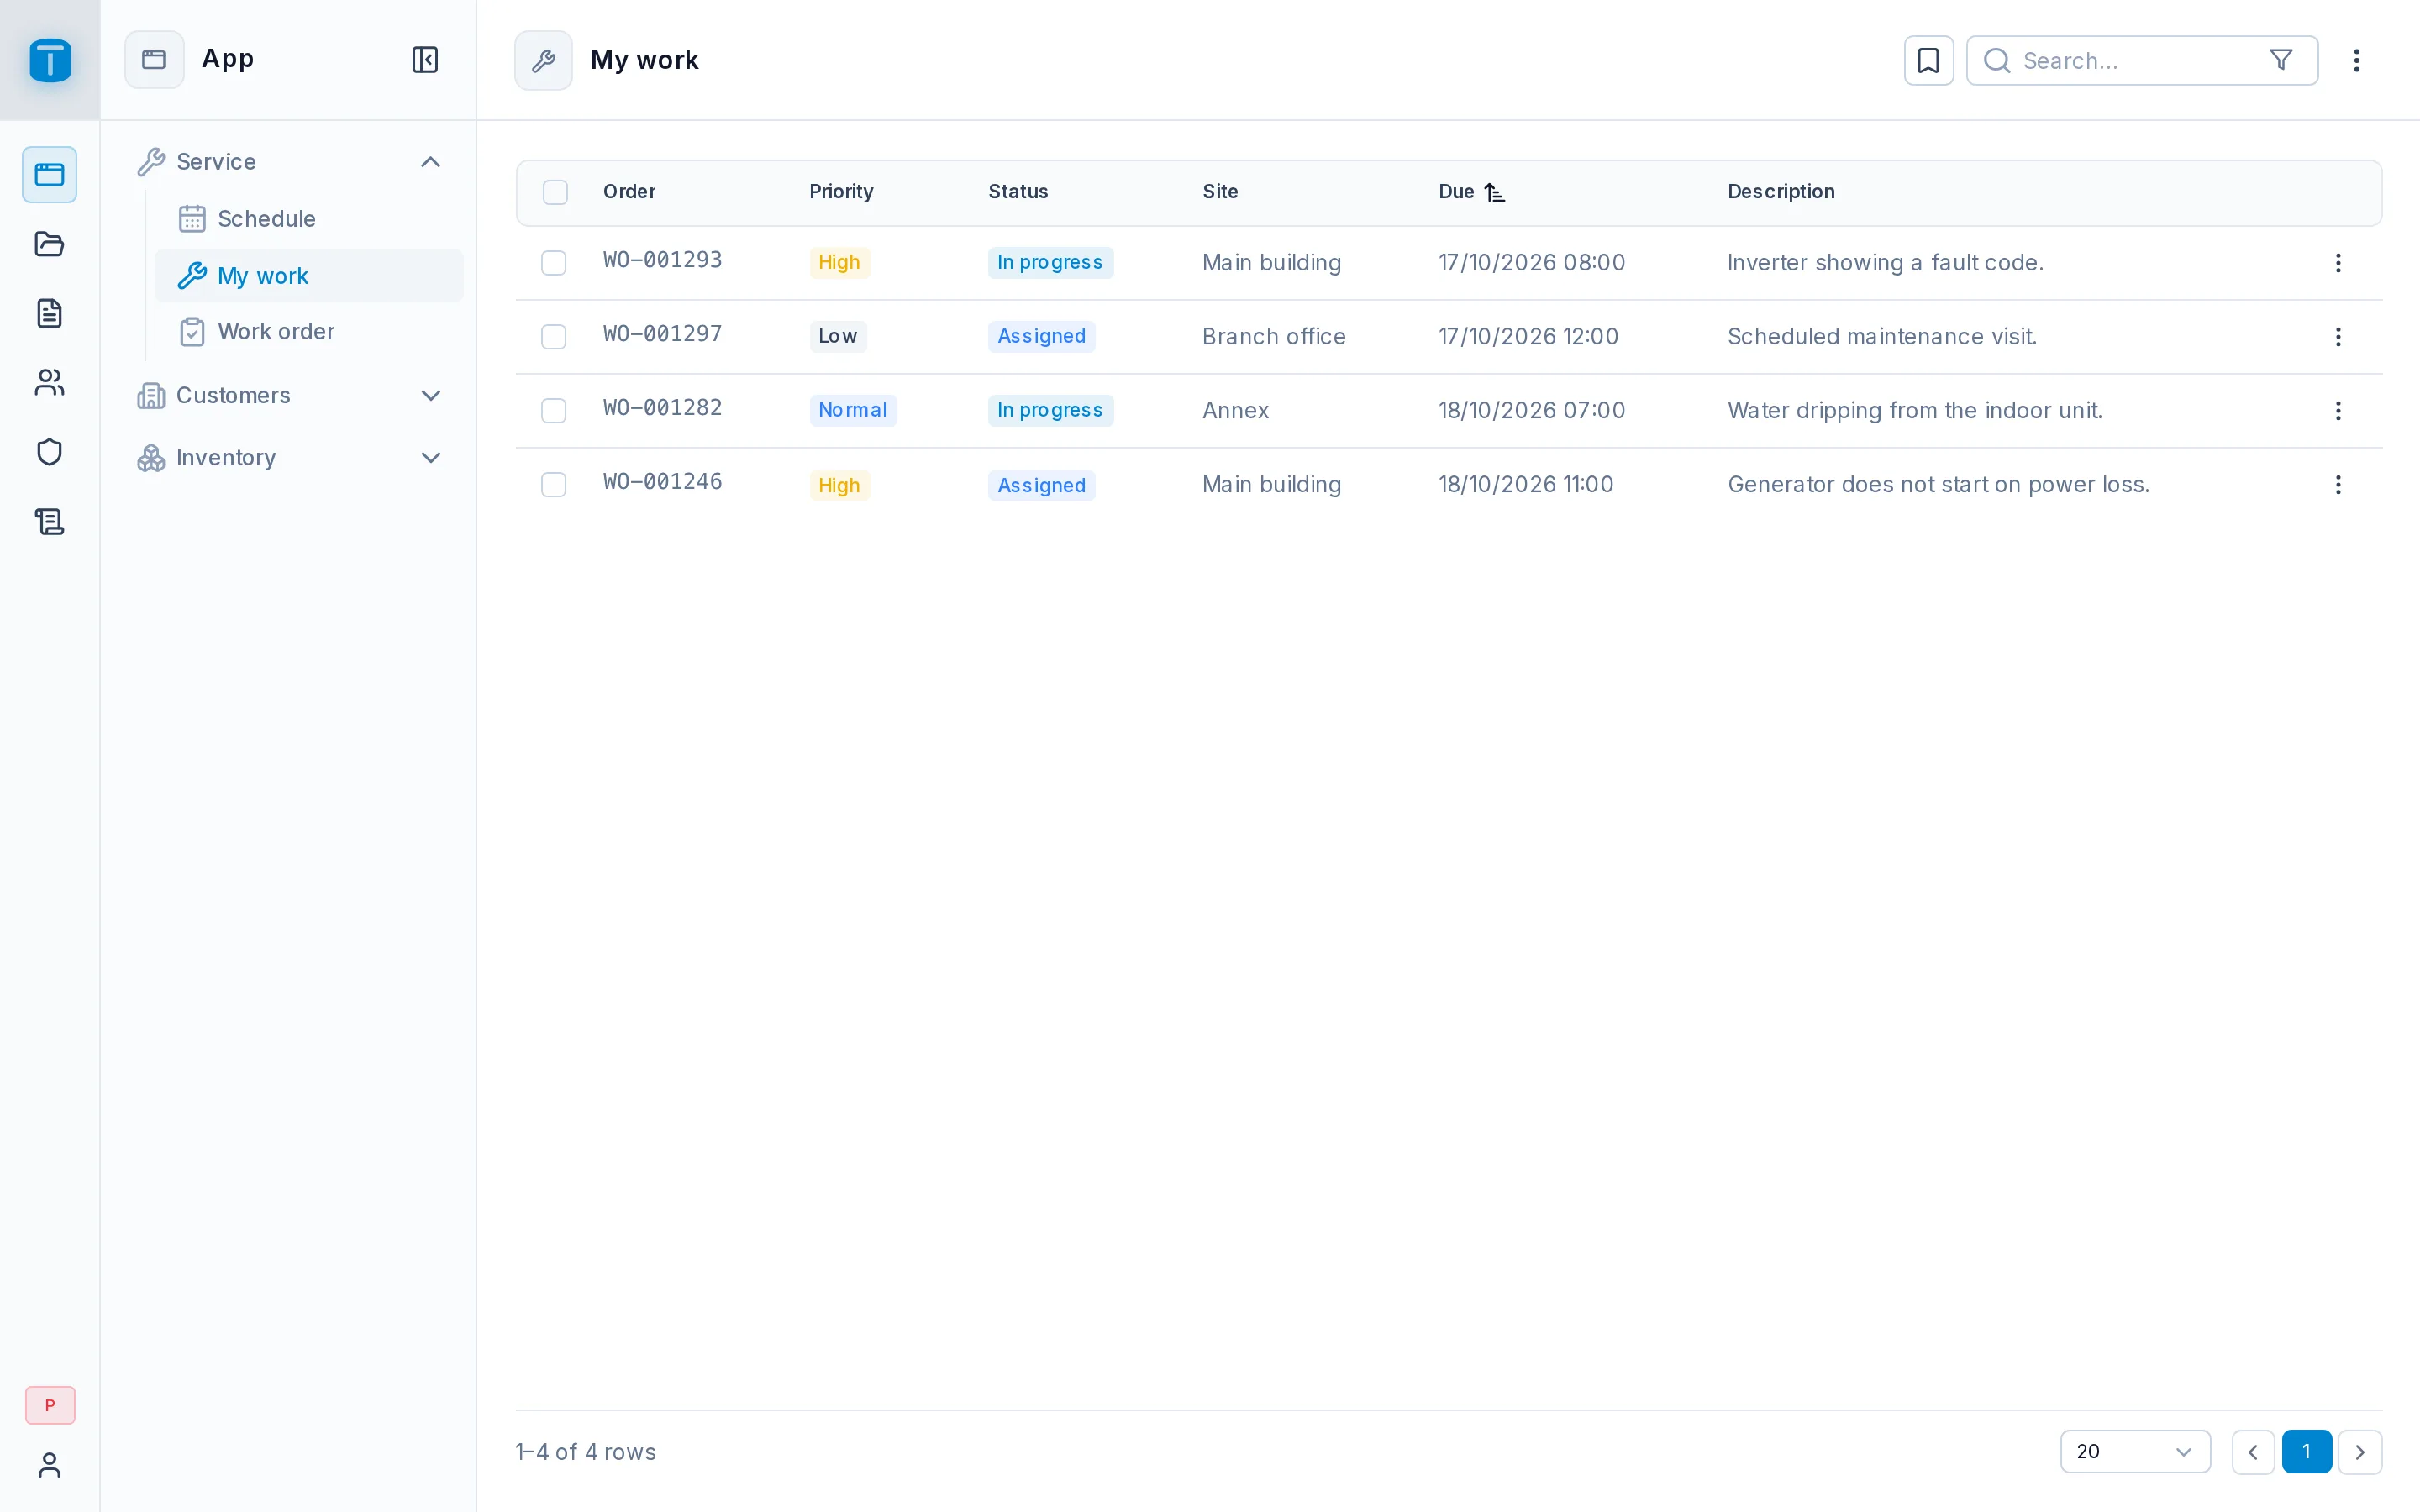Sort by Order column header

point(629,192)
